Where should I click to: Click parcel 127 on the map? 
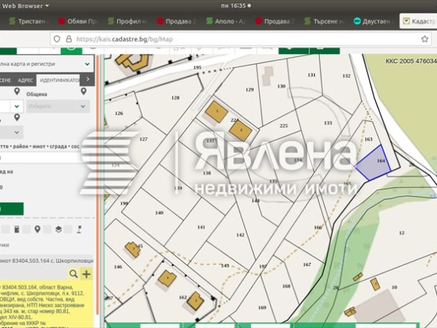(143, 139)
